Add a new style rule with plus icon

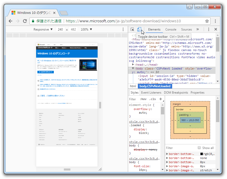click(161, 99)
